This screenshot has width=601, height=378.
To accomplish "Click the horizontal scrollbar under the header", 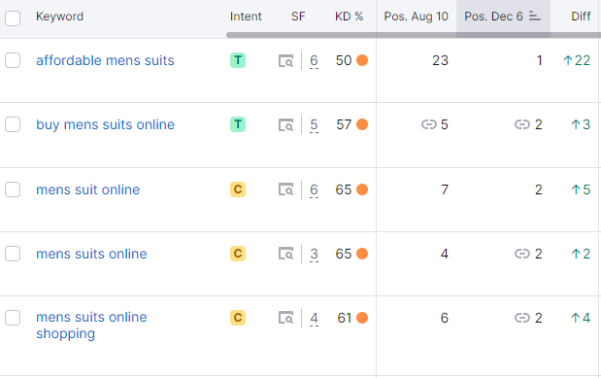I will click(x=414, y=35).
